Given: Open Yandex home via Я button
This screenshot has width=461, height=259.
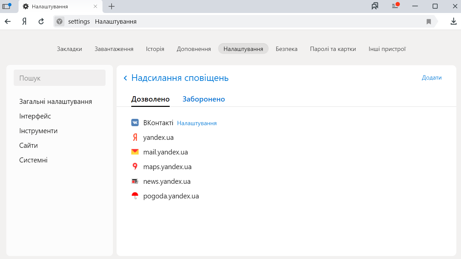Looking at the screenshot, I should pos(24,21).
